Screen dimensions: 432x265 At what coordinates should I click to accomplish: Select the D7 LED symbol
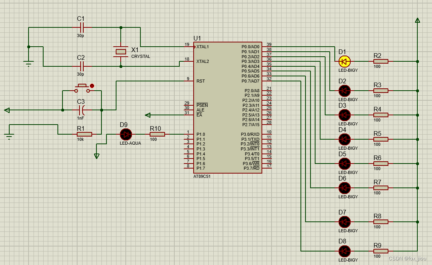(344, 222)
